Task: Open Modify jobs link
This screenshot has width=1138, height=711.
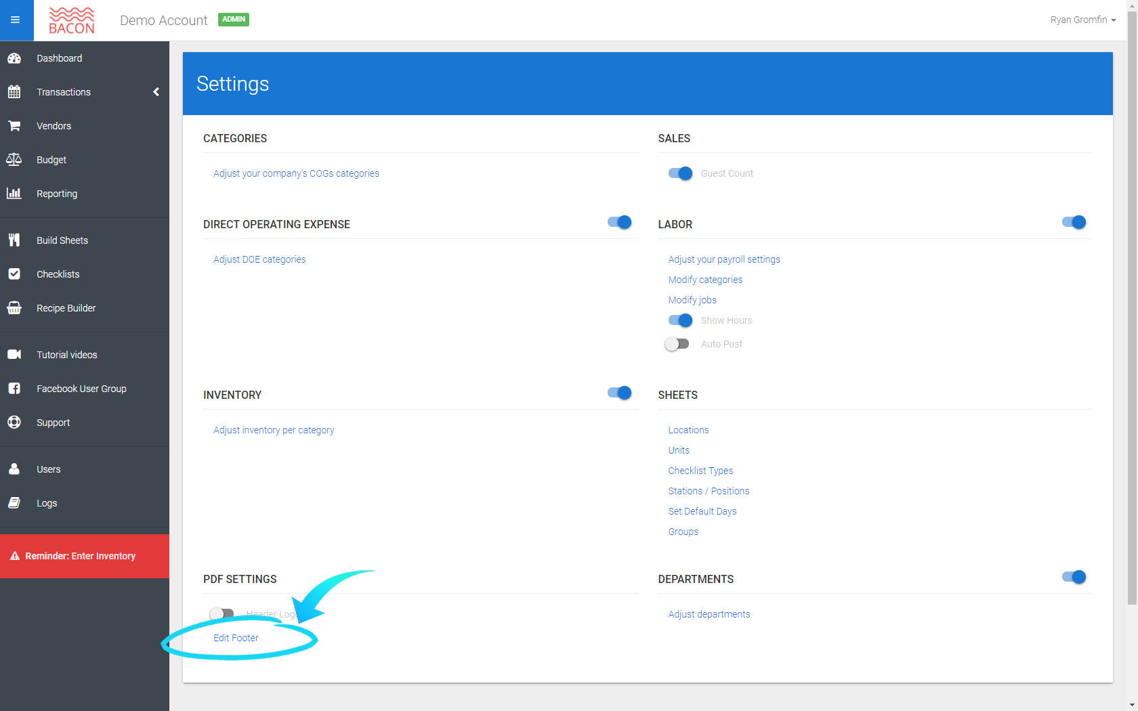Action: [x=692, y=300]
